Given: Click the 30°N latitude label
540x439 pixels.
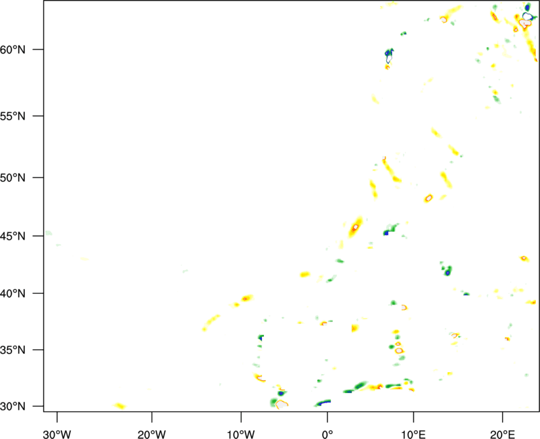Looking at the screenshot, I should pyautogui.click(x=13, y=407).
